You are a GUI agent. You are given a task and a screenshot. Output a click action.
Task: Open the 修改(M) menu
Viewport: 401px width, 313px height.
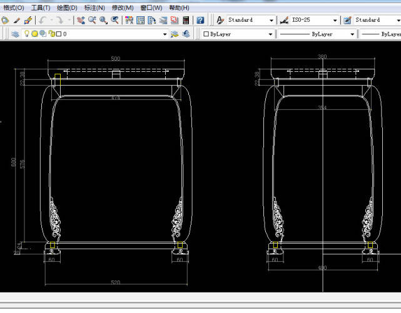(x=122, y=7)
